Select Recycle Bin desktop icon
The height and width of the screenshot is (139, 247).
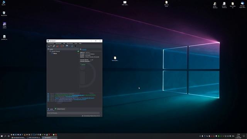pos(4,14)
